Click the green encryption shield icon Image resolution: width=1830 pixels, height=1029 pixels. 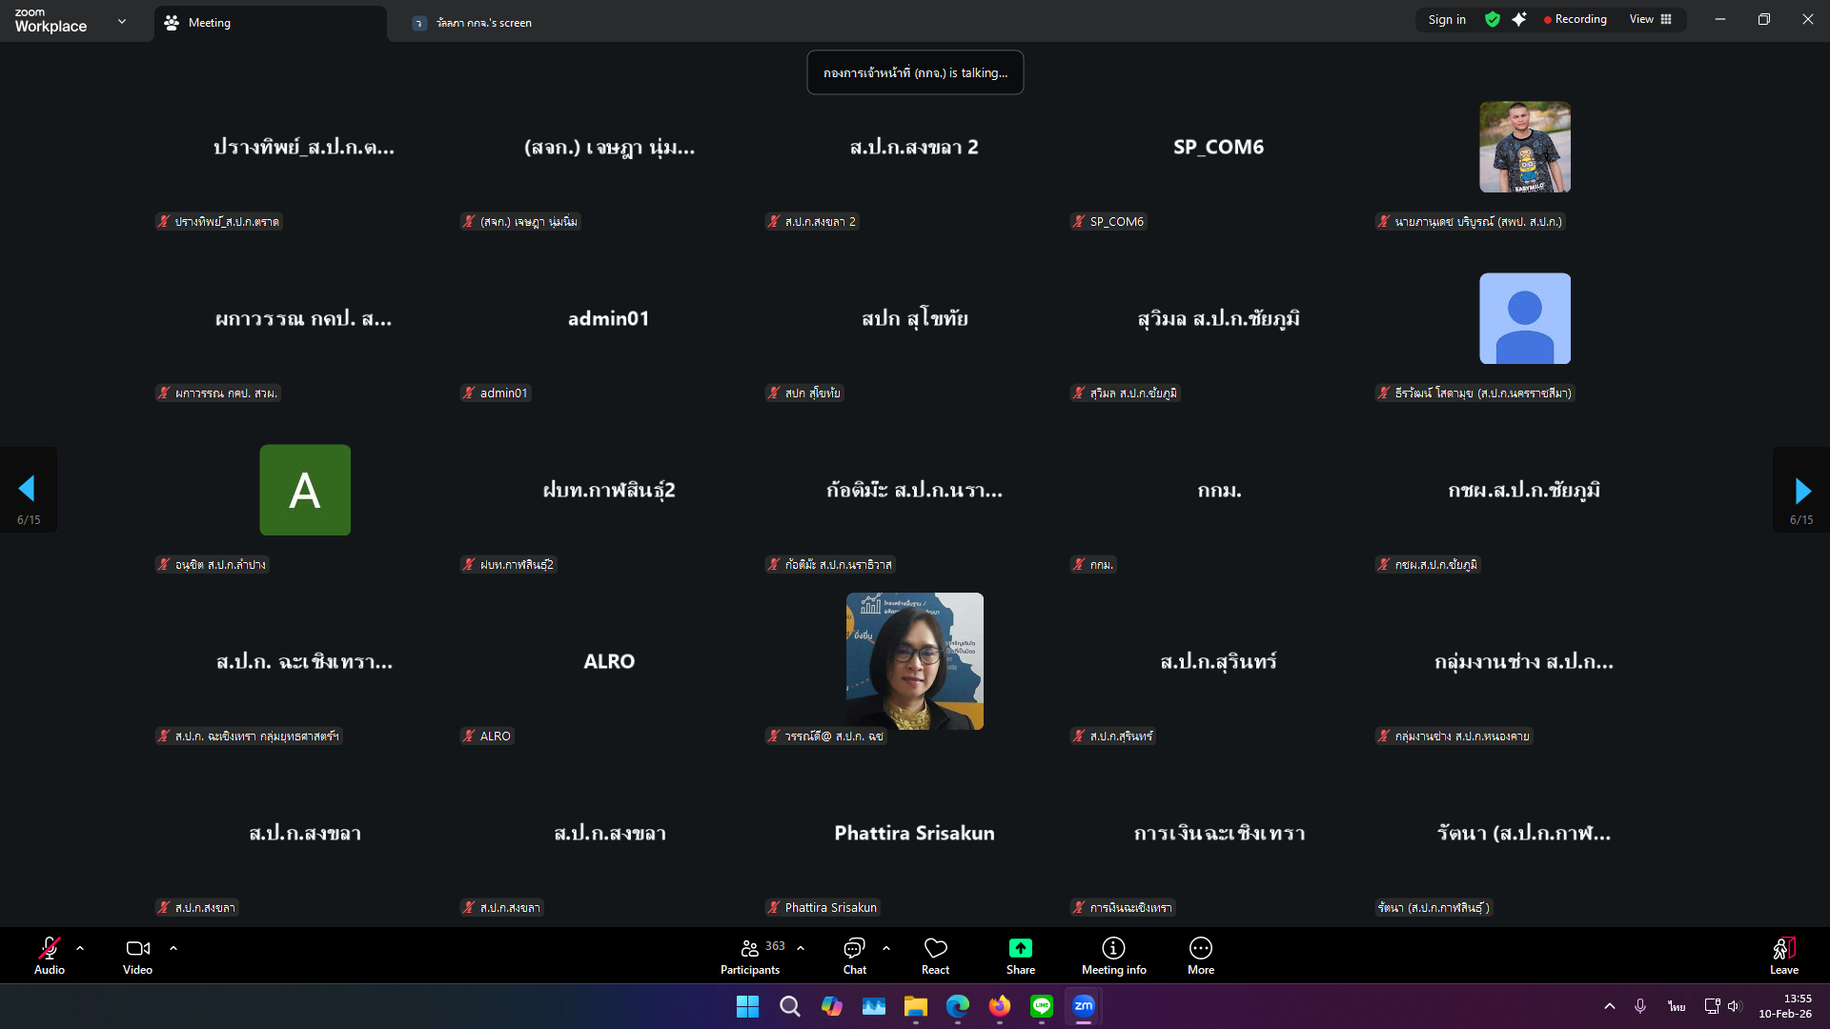coord(1493,19)
